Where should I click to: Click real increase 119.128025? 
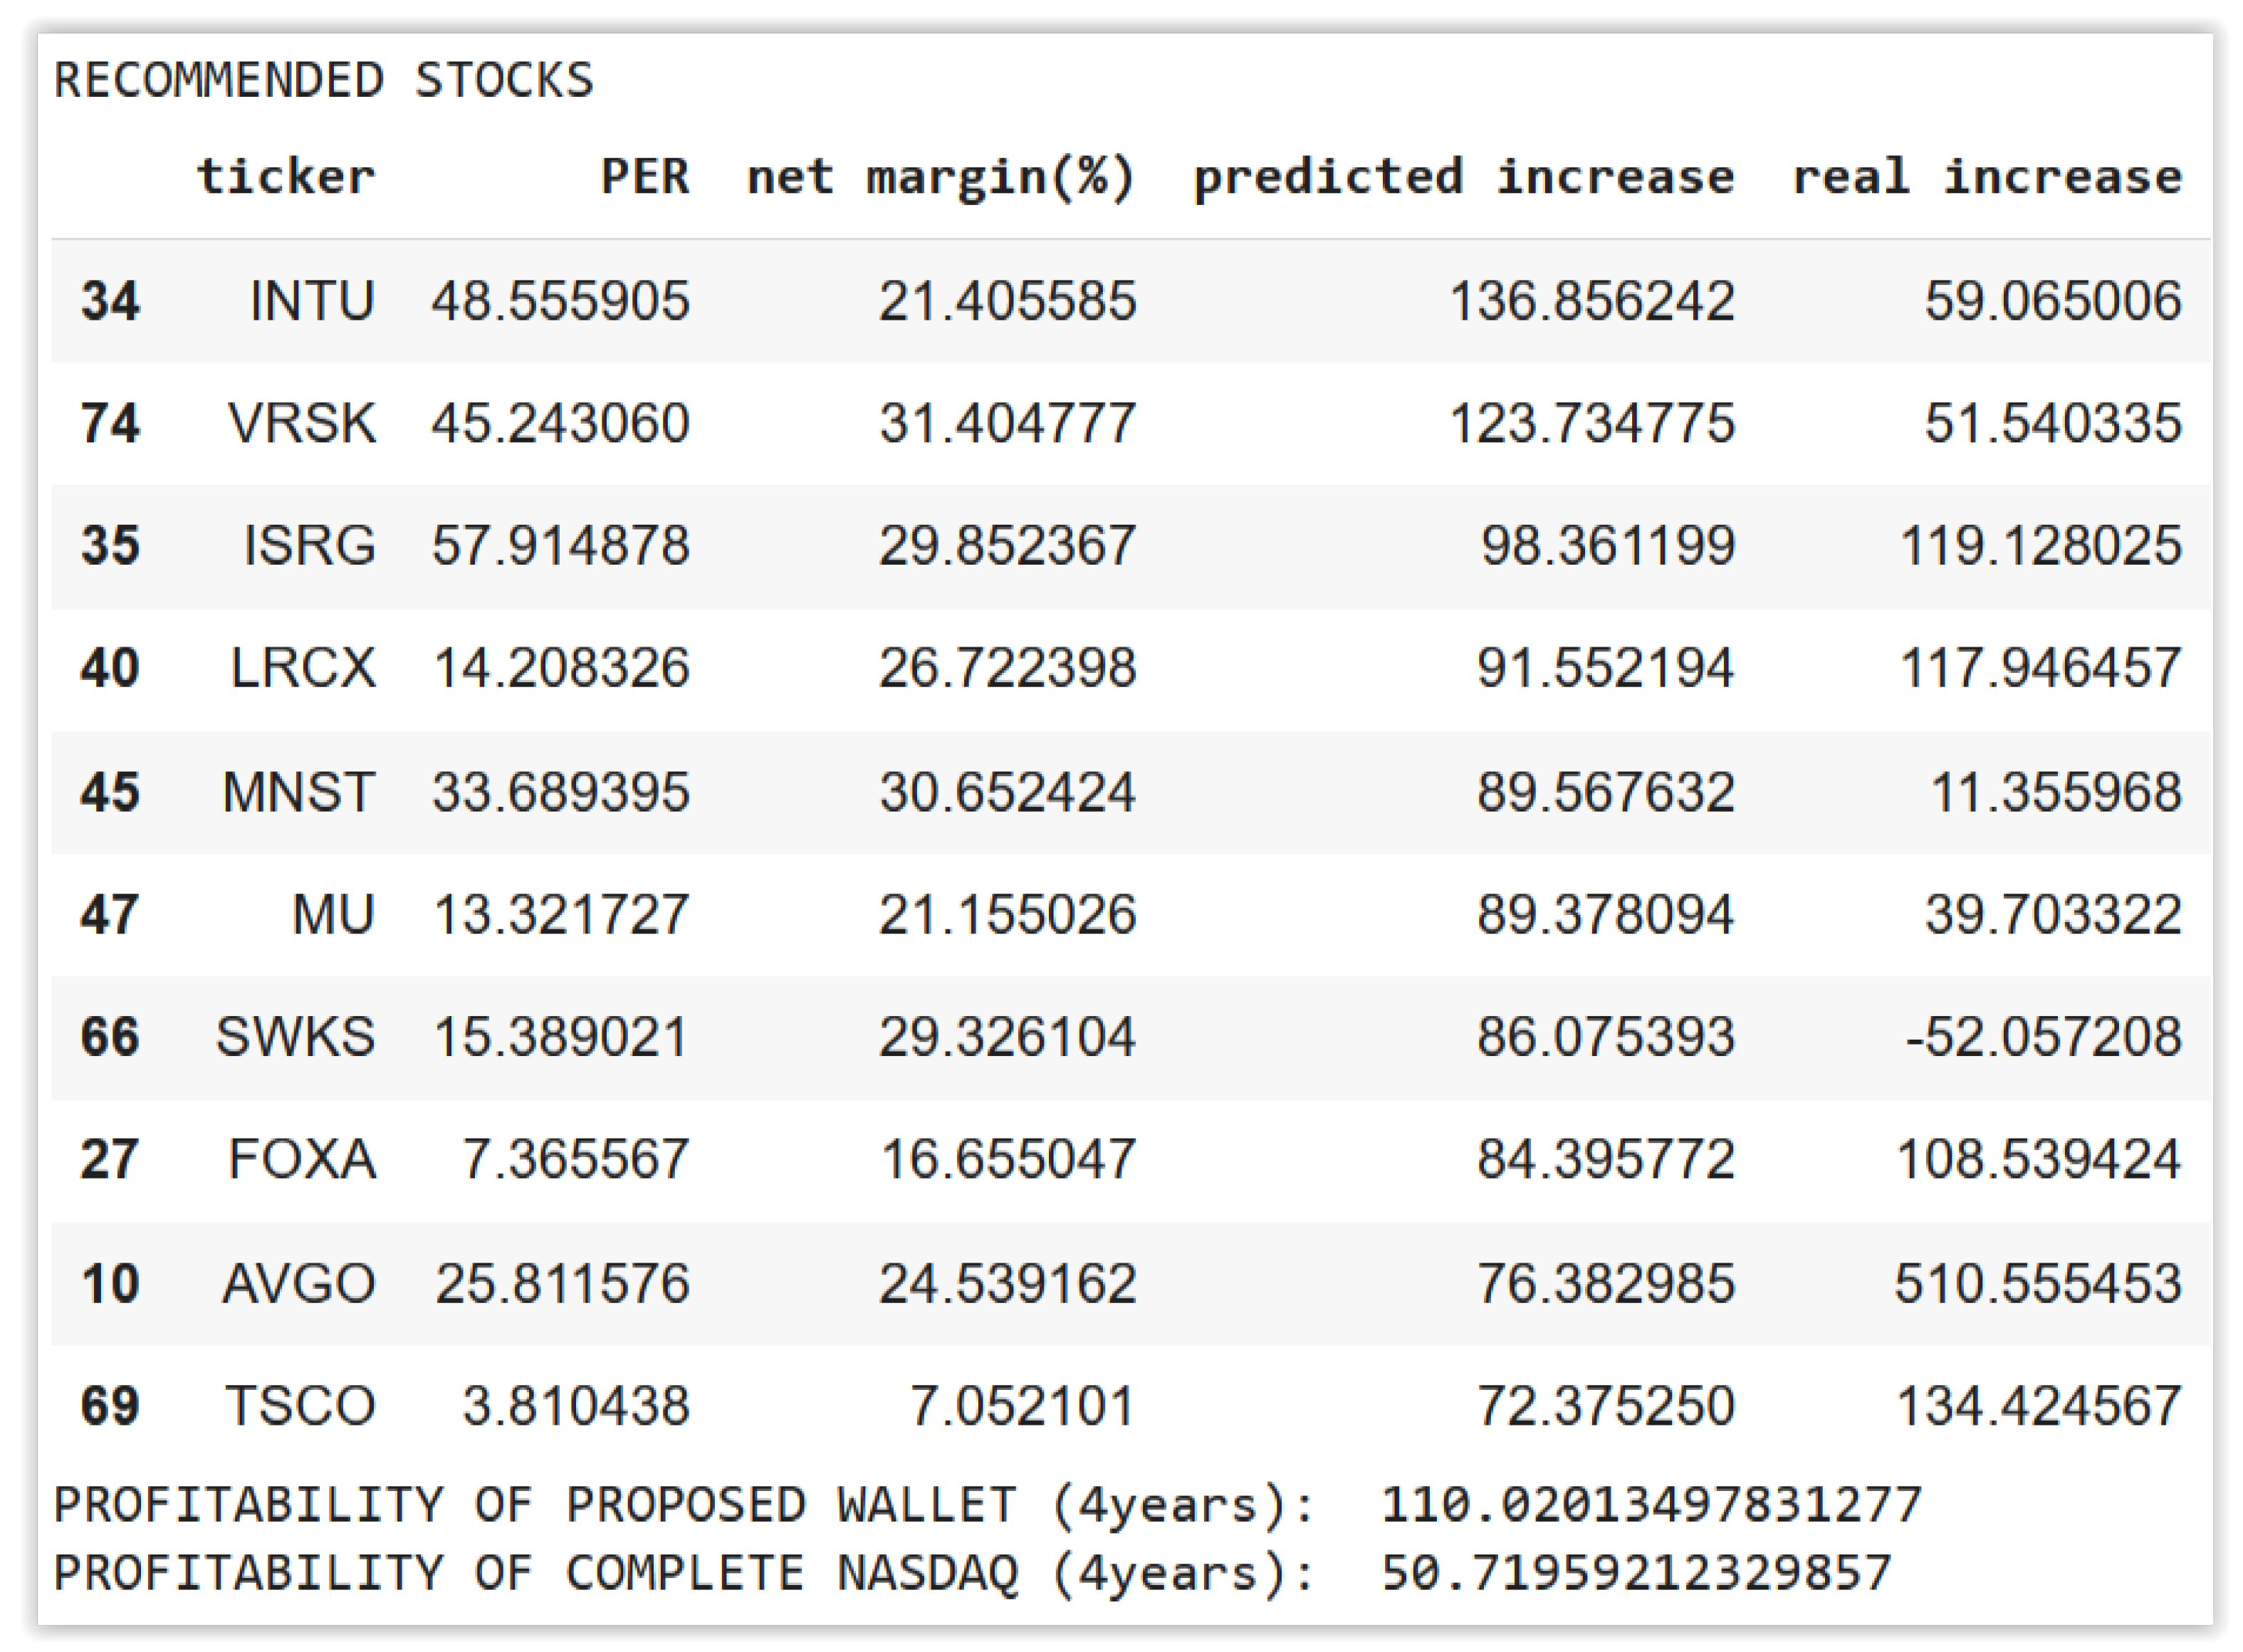2041,546
